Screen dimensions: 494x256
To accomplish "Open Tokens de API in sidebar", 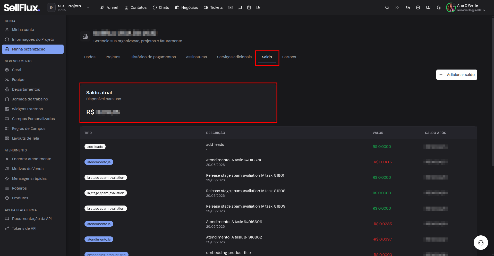I will (x=24, y=228).
